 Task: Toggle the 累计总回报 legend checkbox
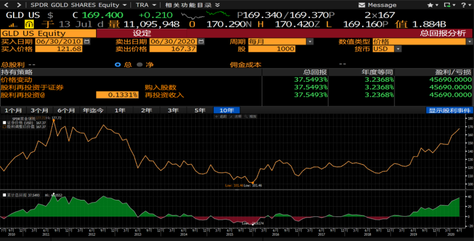4,195
